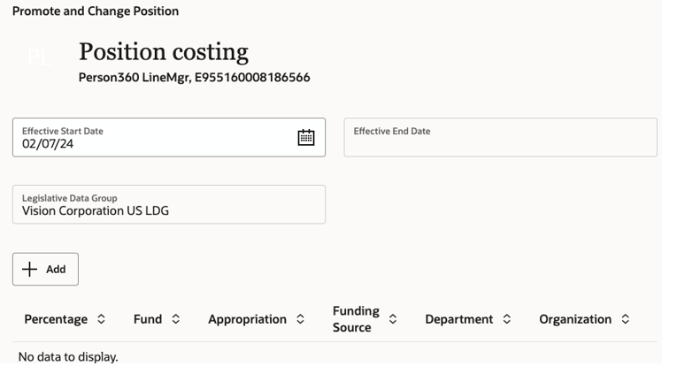The width and height of the screenshot is (677, 389).
Task: Click the Fund column header label
Action: 148,319
